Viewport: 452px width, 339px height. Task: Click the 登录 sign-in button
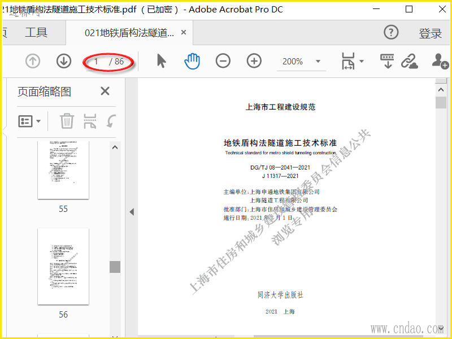[x=430, y=33]
